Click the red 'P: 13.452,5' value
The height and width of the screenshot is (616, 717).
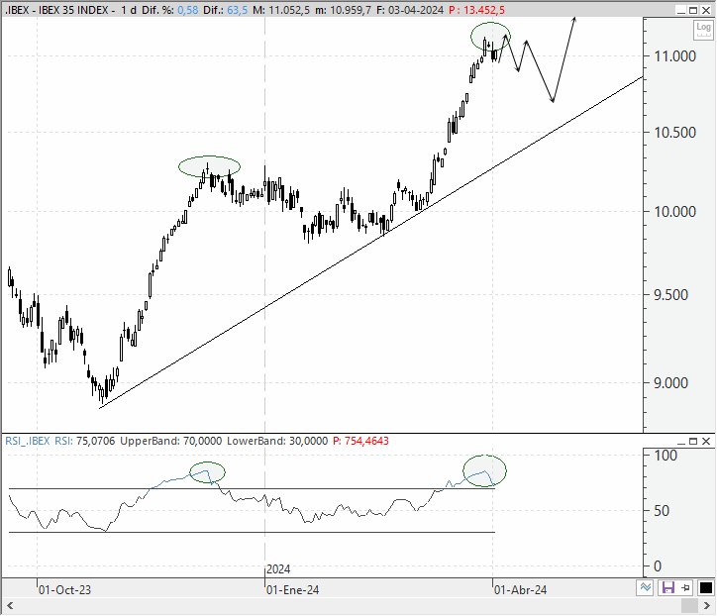(x=476, y=10)
